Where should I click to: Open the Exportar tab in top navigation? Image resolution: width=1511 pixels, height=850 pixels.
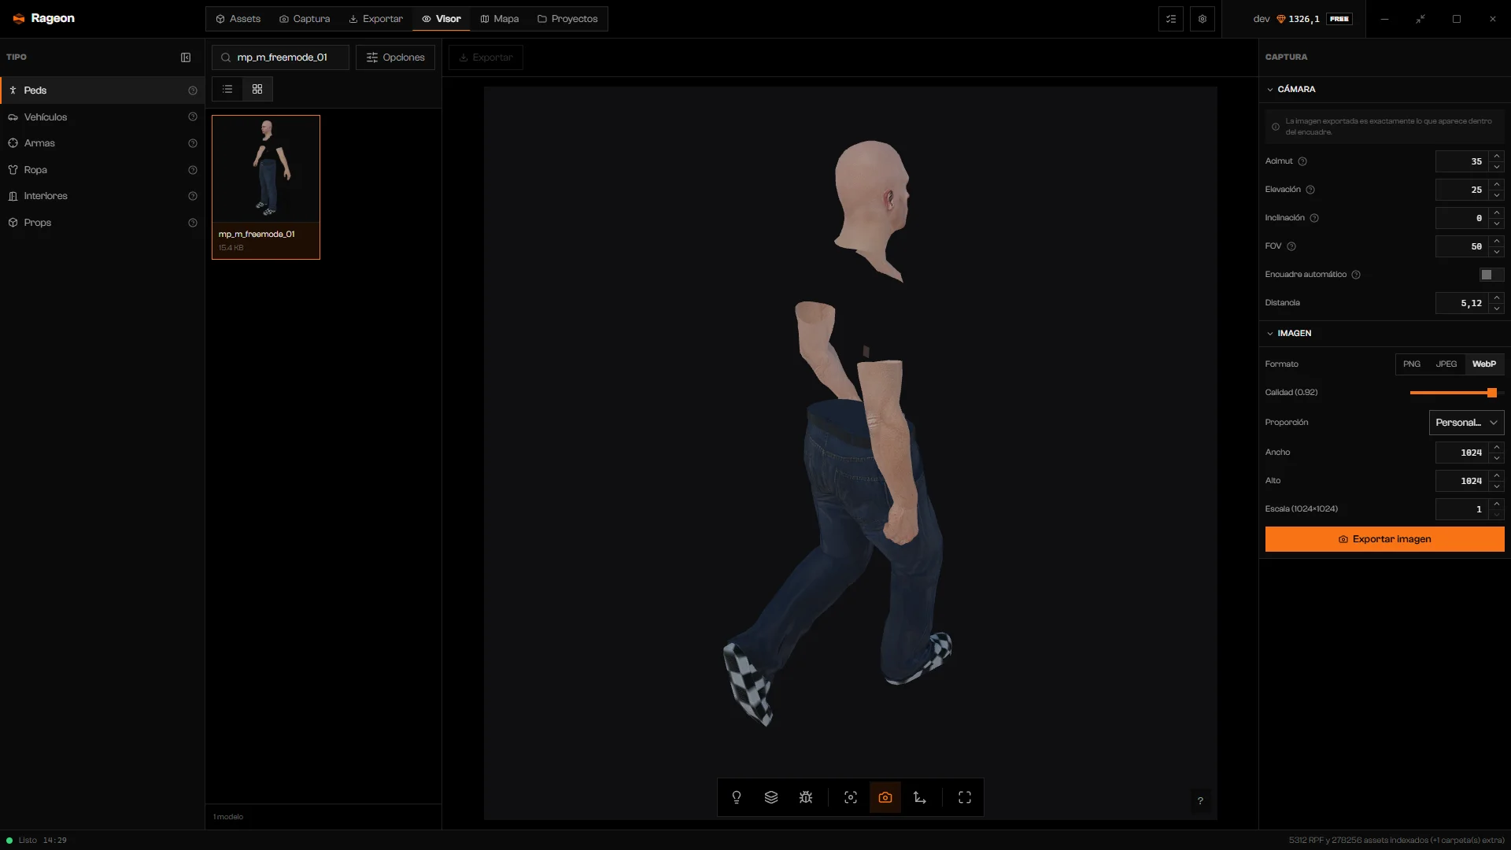click(376, 19)
